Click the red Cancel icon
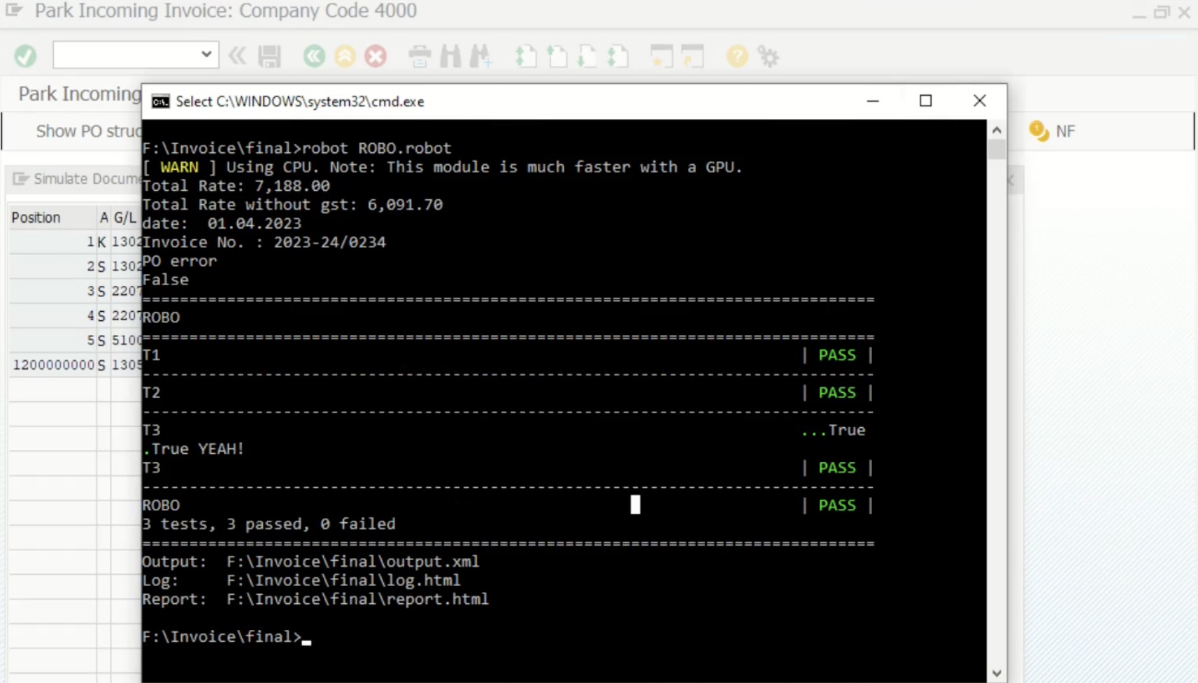Image resolution: width=1198 pixels, height=683 pixels. point(376,56)
